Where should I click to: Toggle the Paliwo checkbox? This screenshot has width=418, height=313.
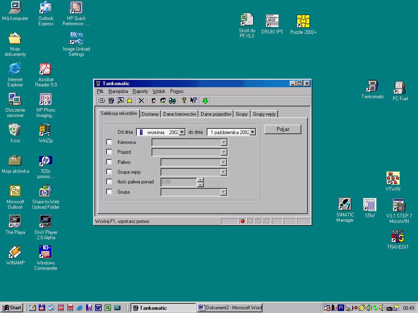tap(109, 162)
